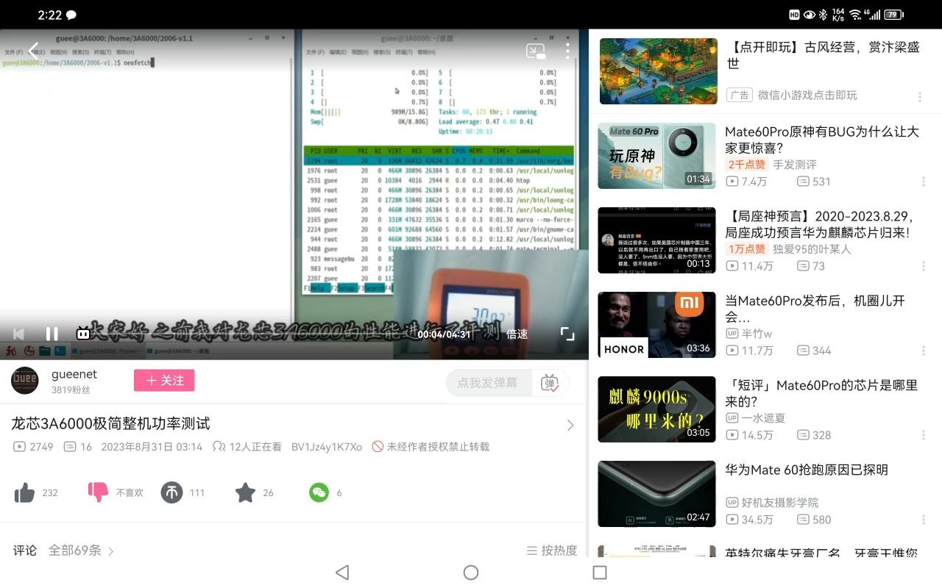This screenshot has width=942, height=588.
Task: Open Mate60Pro原神有BUG video
Action: click(822, 140)
